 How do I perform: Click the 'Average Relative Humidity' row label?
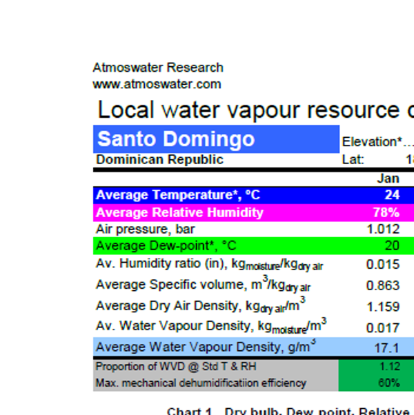[179, 212]
